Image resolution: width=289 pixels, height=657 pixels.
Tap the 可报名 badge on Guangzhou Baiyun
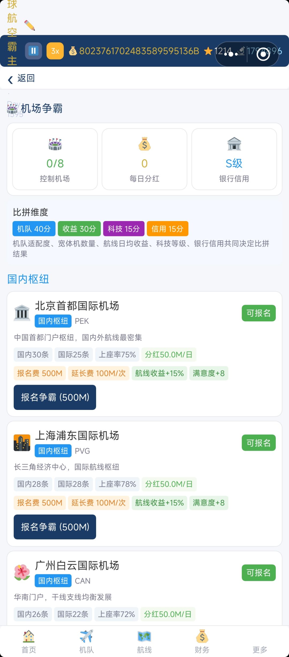click(259, 572)
